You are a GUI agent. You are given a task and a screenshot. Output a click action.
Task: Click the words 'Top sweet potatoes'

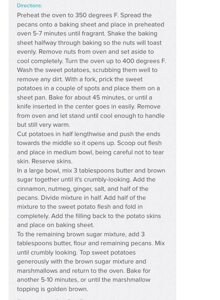tap(108, 252)
